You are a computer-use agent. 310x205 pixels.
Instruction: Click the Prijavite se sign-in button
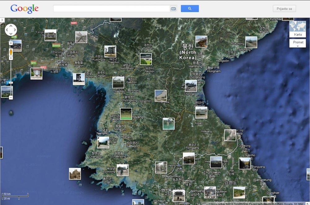tap(284, 9)
